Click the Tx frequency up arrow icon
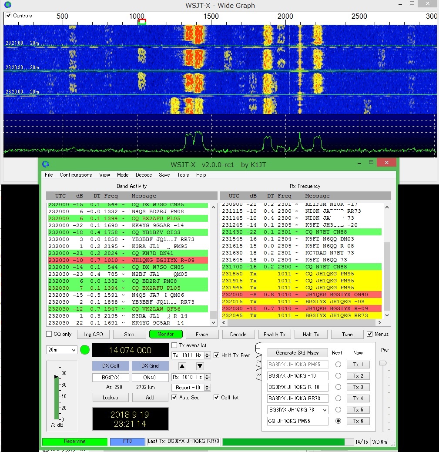This screenshot has width=439, height=452. tap(182, 366)
